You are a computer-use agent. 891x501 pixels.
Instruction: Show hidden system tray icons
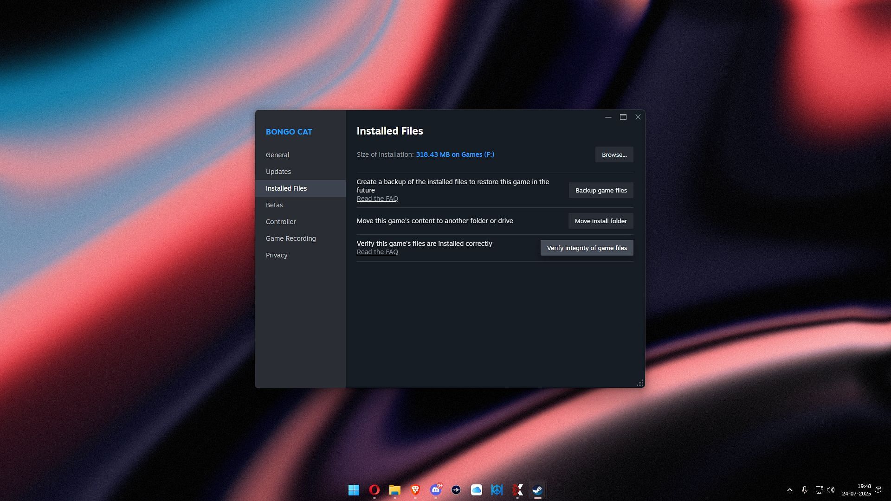click(789, 490)
